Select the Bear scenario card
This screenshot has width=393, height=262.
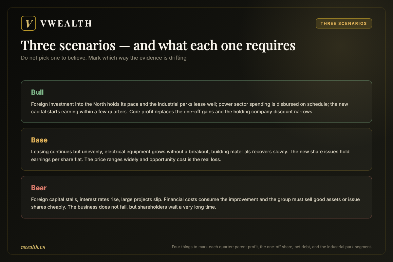pos(196,197)
